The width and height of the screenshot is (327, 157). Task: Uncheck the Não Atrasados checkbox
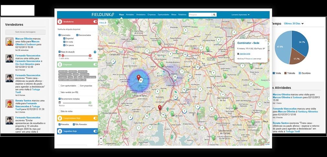[74, 124]
